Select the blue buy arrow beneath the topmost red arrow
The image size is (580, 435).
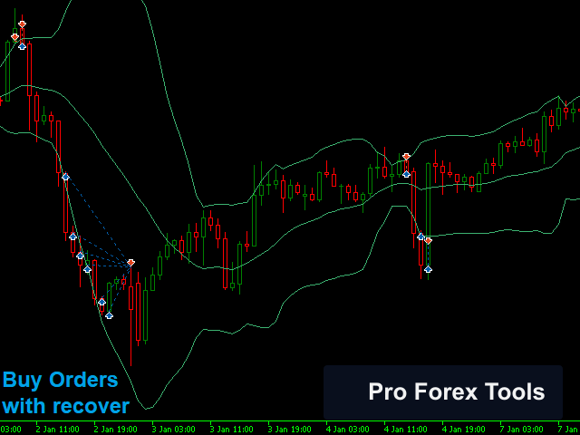tap(22, 46)
